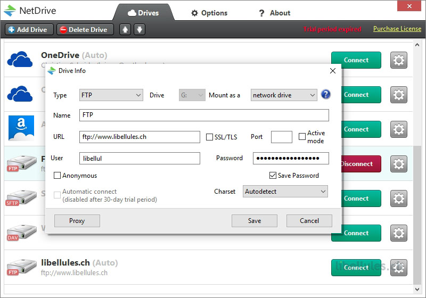The height and width of the screenshot is (298, 426).
Task: Select the DAV drive icon
Action: (21, 233)
